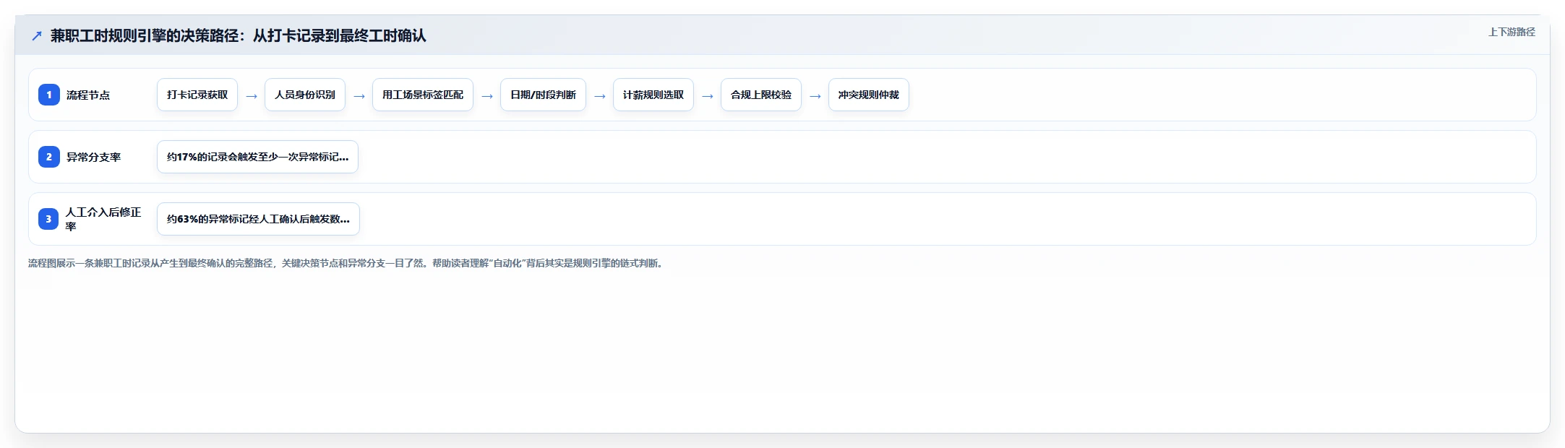1565x448 pixels.
Task: Select the 人员身份识别 node
Action: (305, 95)
